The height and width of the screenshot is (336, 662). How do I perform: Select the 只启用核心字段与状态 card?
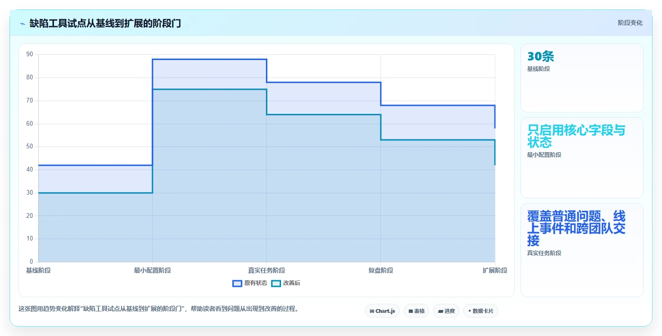click(x=582, y=158)
